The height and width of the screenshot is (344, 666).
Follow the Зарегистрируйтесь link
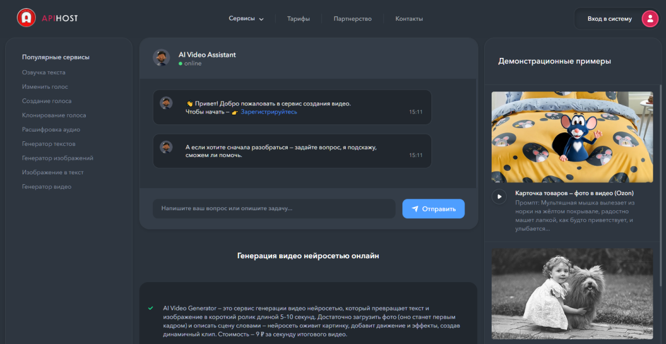coord(269,112)
